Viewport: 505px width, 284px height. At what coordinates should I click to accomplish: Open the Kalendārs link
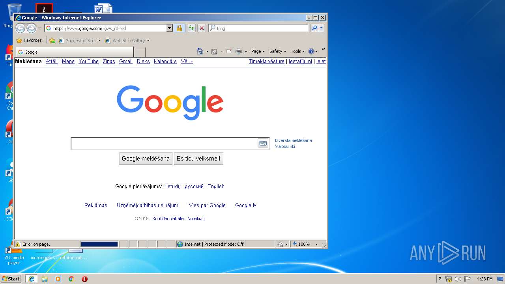(165, 62)
